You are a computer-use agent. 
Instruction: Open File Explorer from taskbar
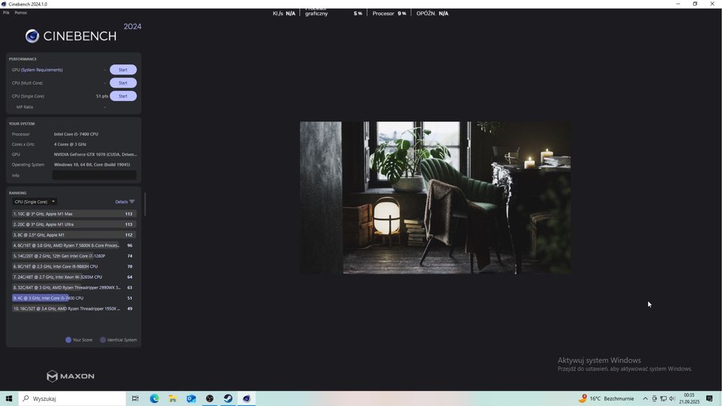tap(173, 399)
